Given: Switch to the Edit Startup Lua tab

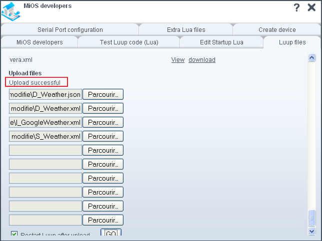Looking at the screenshot, I should pos(221,42).
